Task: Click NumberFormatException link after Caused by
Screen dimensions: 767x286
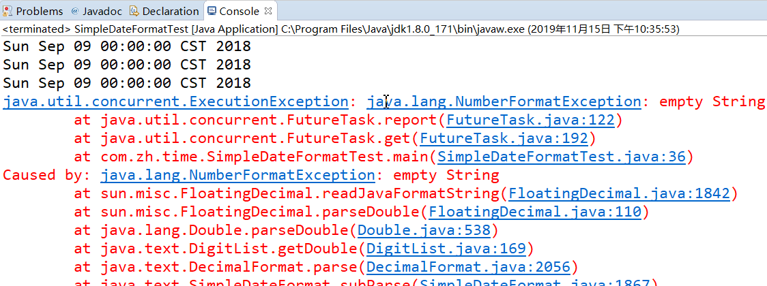Action: [237, 175]
